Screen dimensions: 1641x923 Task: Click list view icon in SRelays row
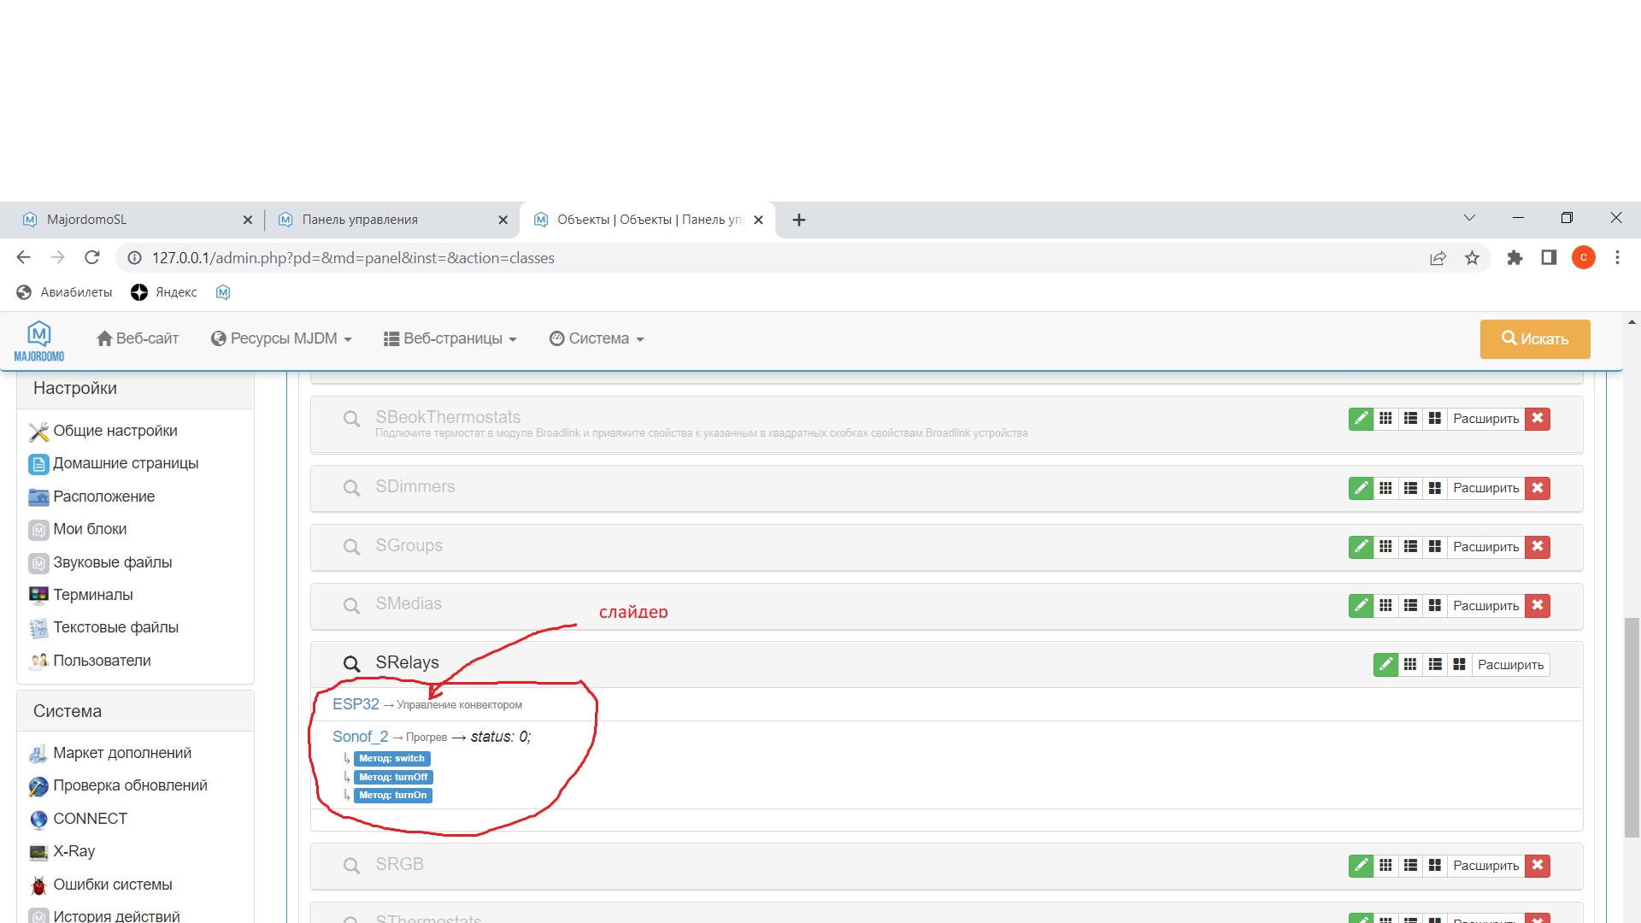tap(1435, 665)
